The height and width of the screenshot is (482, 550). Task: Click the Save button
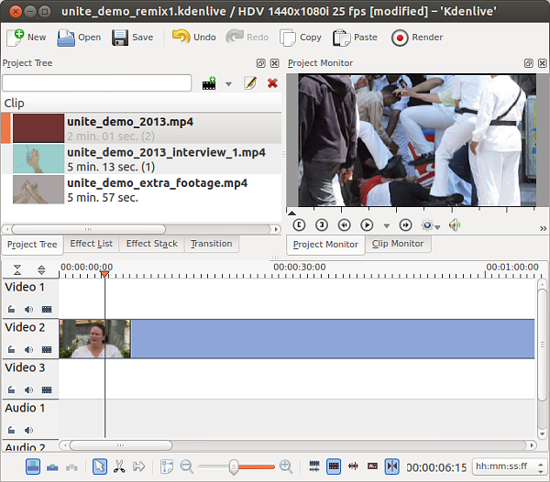pos(133,38)
